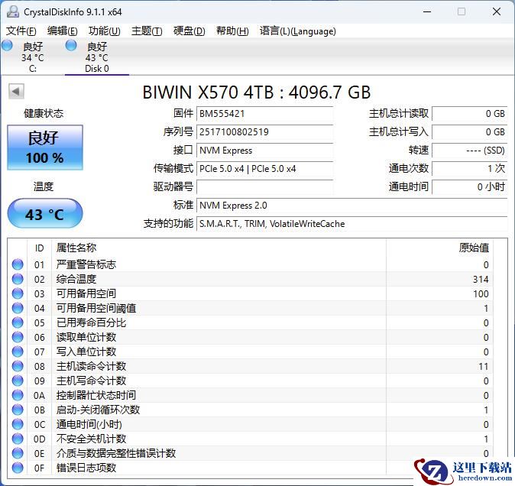The width and height of the screenshot is (515, 486).
Task: Click the 支持的功能 field with S.M.A.R.T., TRIM
Action: [351, 224]
